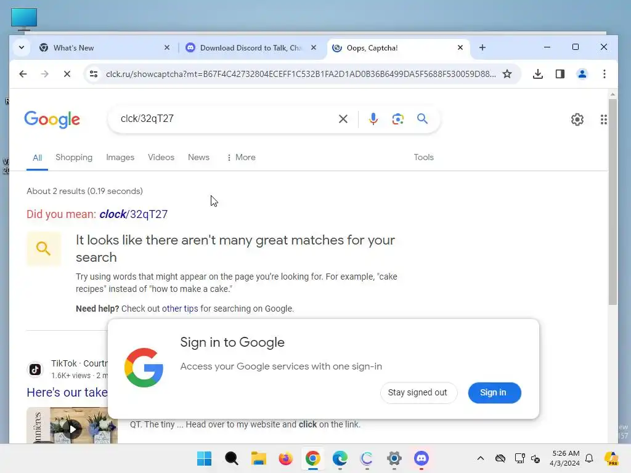This screenshot has height=473, width=631.
Task: Choose Stay signed out
Action: coord(418,392)
